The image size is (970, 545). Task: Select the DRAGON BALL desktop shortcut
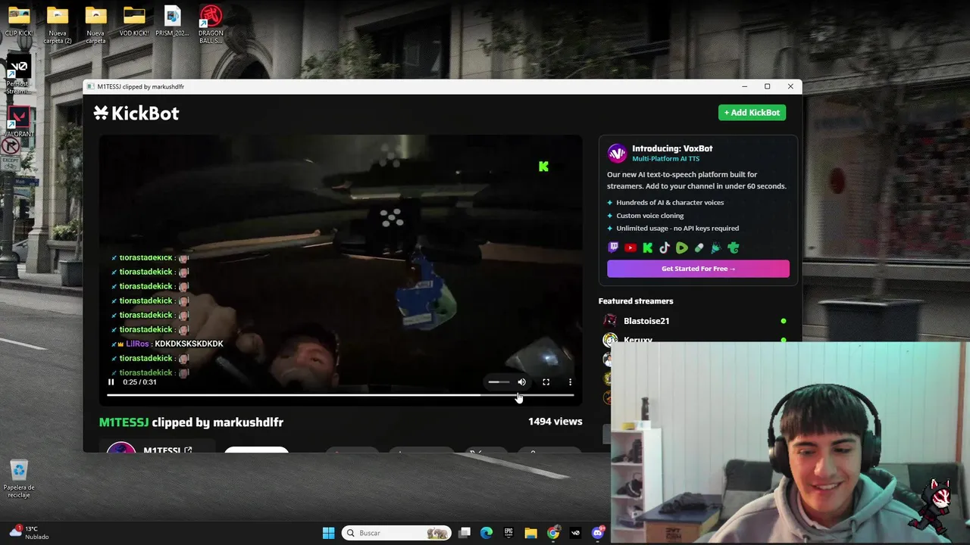211,25
